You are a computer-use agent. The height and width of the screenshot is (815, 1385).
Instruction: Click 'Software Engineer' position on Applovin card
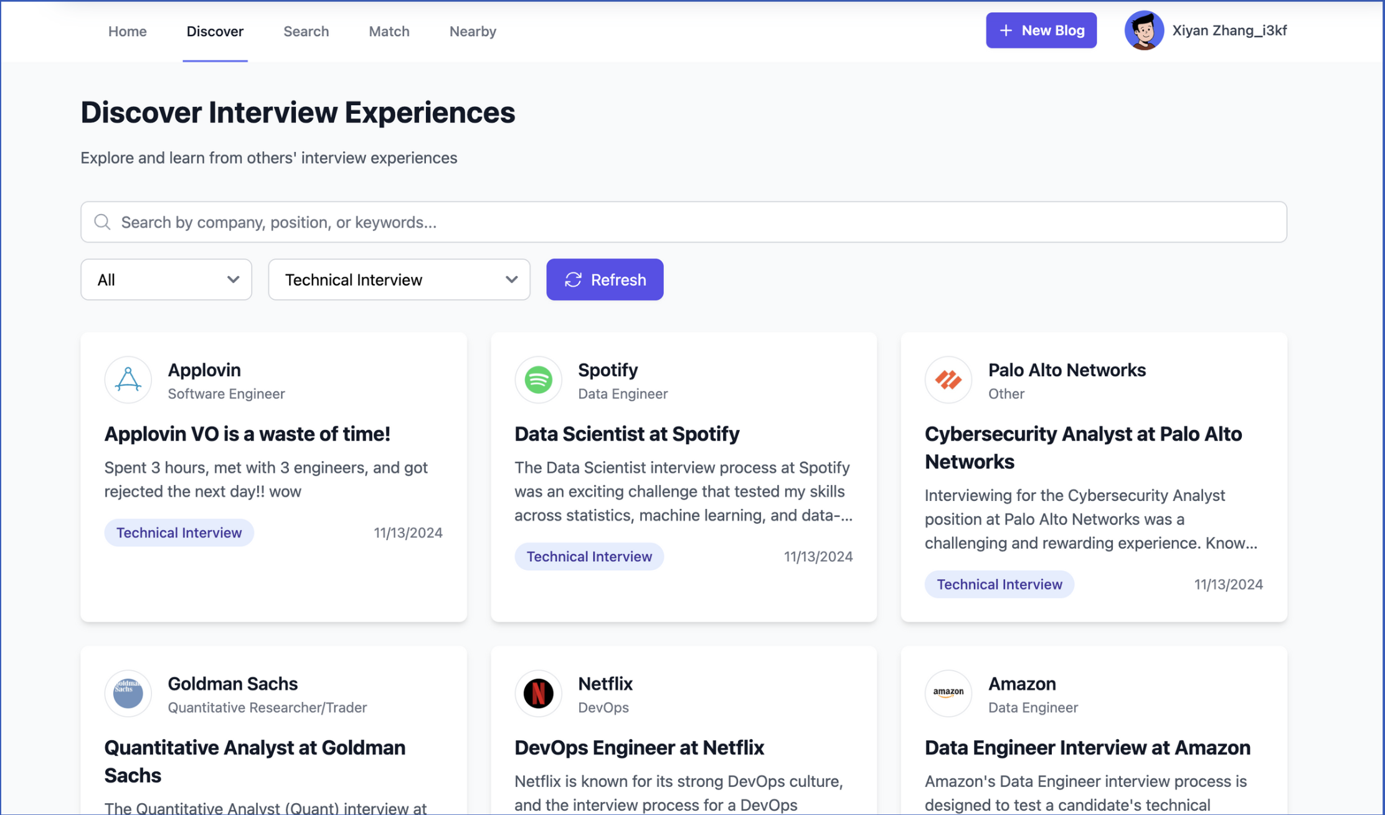226,394
